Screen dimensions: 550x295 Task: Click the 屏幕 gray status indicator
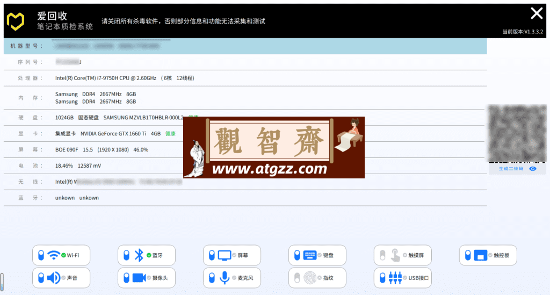(234, 255)
